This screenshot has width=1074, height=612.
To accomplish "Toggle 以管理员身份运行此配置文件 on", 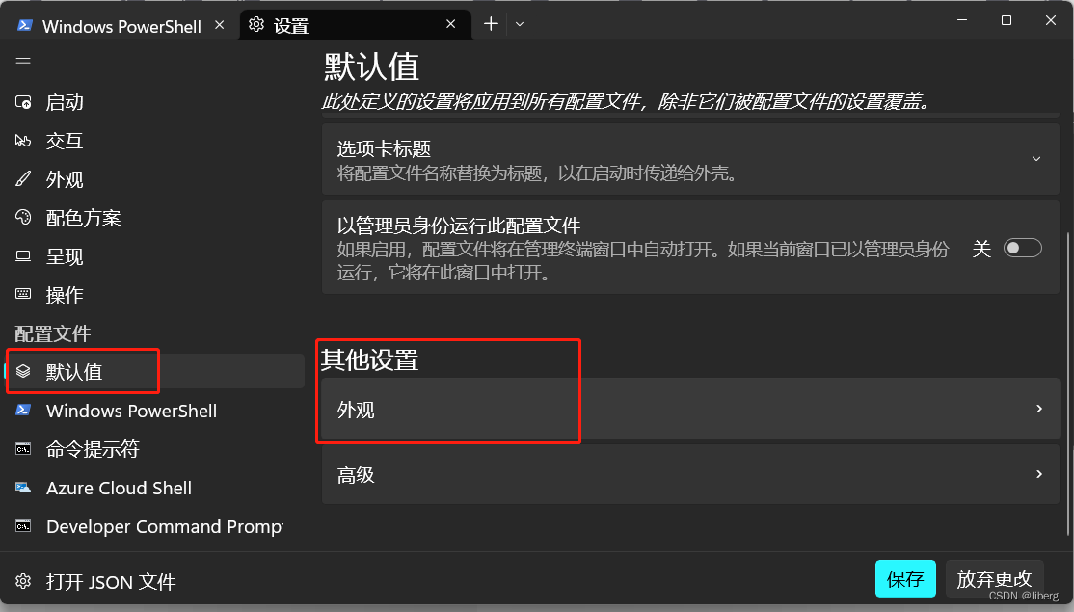I will click(1022, 248).
